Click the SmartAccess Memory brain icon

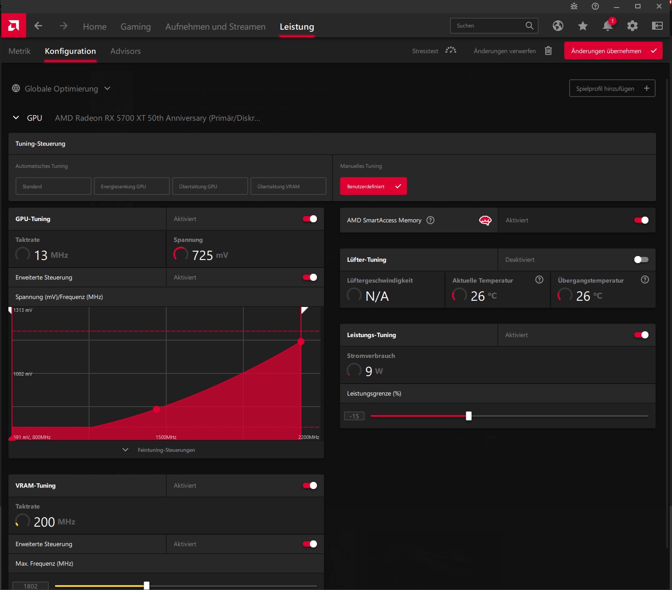[485, 220]
